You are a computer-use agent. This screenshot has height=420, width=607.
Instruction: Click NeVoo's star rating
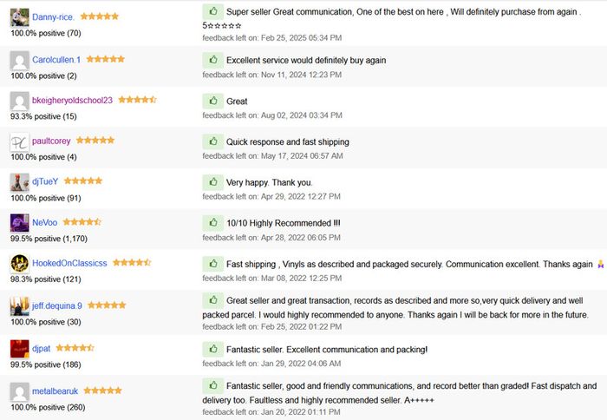(x=82, y=222)
